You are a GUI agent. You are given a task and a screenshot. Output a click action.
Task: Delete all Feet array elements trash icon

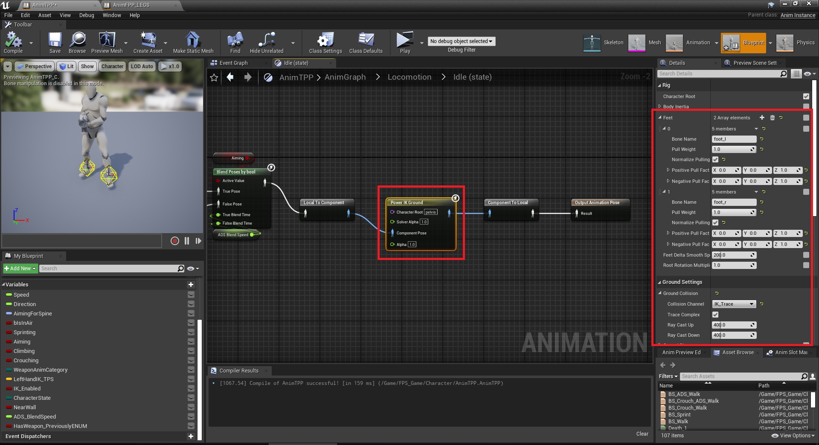click(772, 118)
